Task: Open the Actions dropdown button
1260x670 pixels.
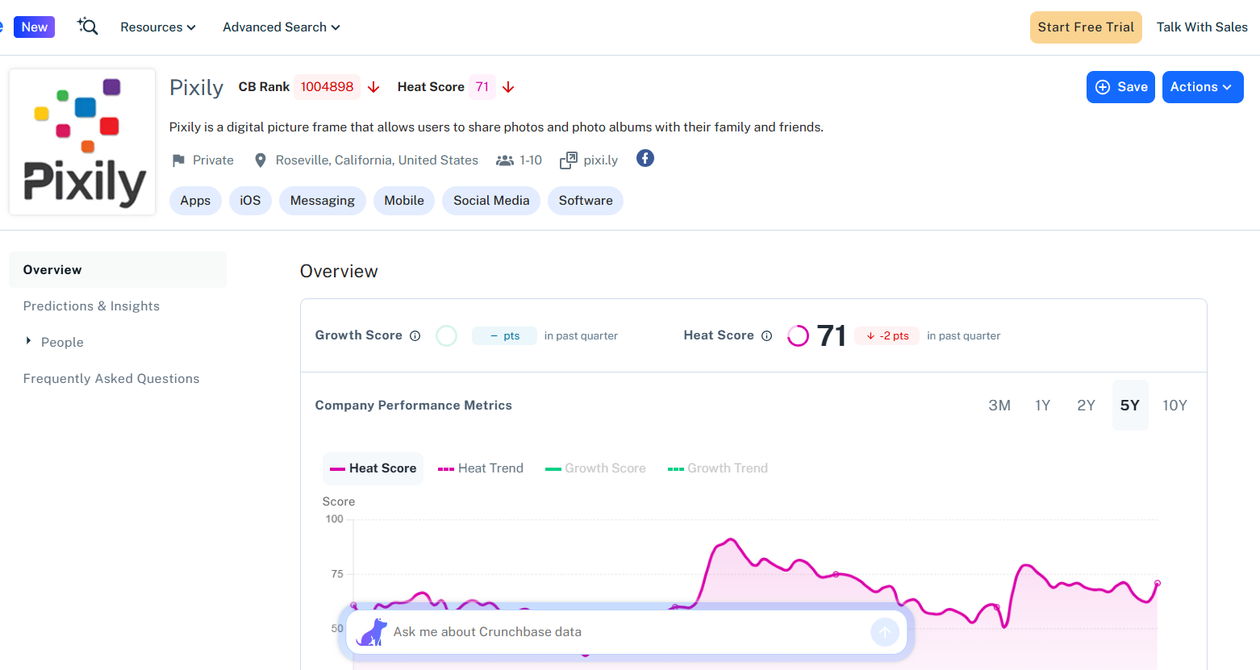Action: 1203,87
